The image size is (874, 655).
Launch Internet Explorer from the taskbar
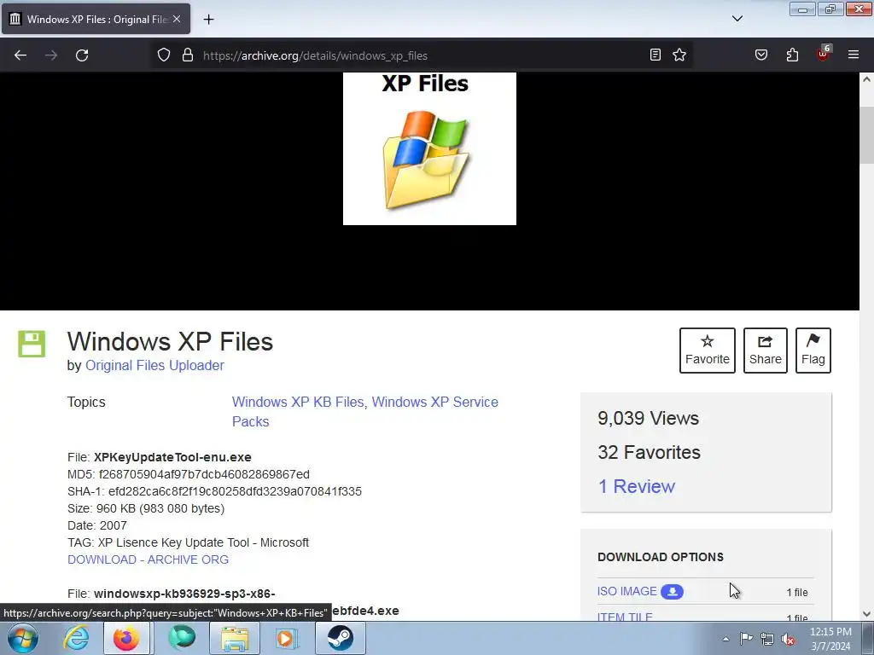pyautogui.click(x=76, y=638)
